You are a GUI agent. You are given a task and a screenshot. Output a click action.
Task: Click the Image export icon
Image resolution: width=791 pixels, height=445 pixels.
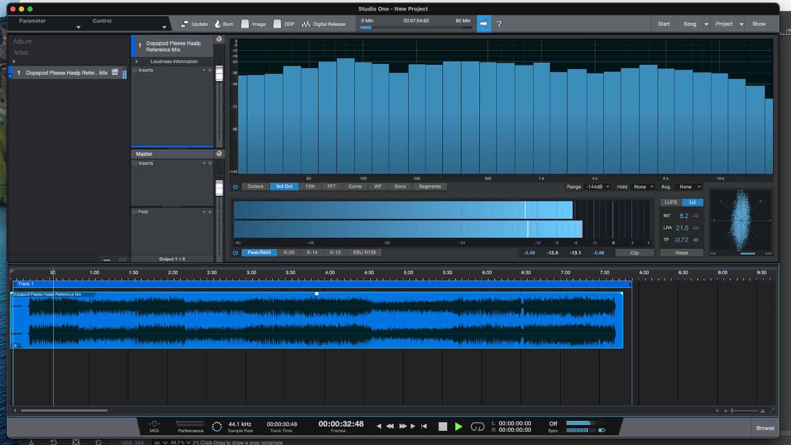pos(245,24)
